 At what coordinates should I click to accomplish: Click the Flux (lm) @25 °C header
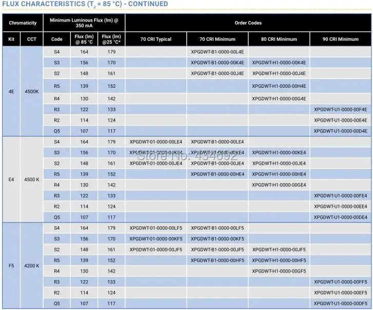[111, 39]
